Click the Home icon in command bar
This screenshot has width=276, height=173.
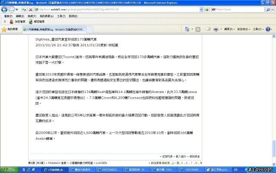pos(187,29)
